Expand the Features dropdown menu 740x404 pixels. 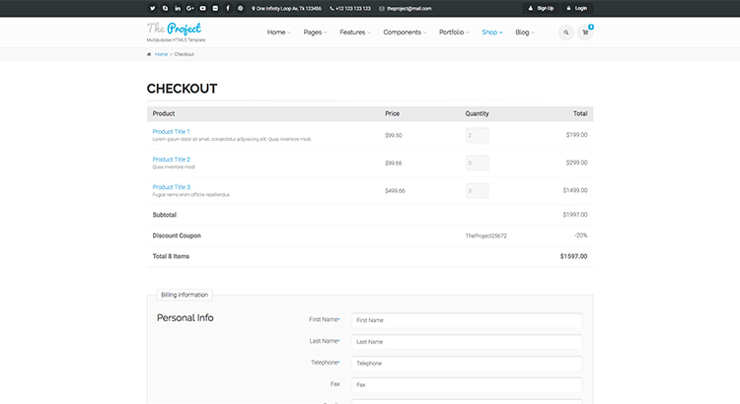pos(354,33)
